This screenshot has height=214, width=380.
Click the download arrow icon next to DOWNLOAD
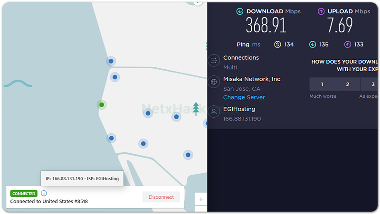pos(240,11)
